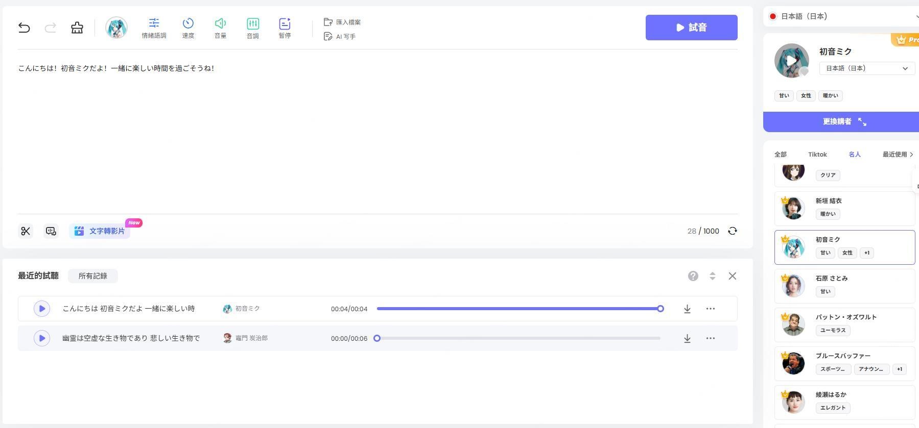Click the redo arrow icon

point(50,28)
